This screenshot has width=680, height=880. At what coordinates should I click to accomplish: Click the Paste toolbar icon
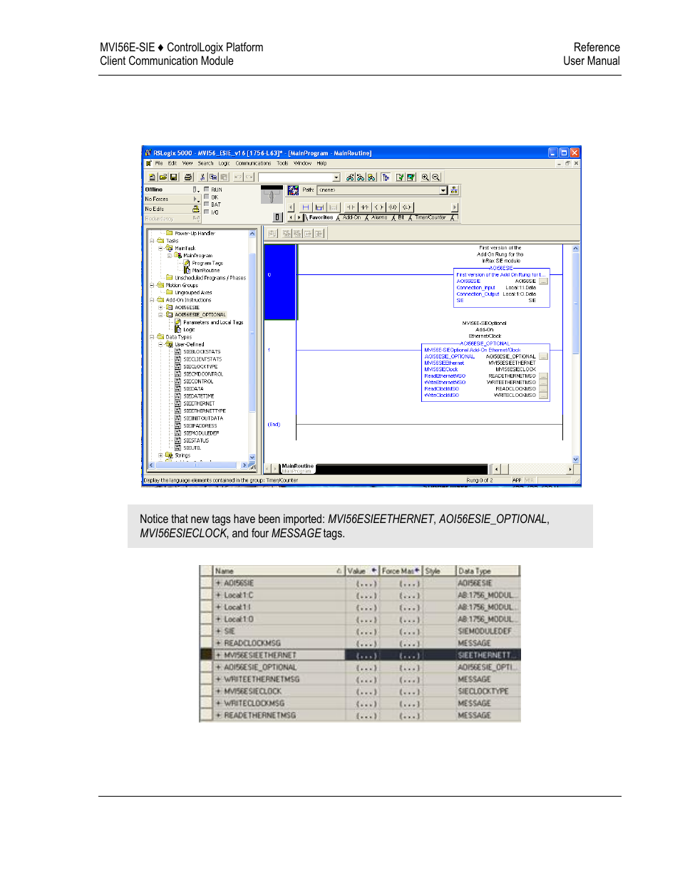point(224,177)
